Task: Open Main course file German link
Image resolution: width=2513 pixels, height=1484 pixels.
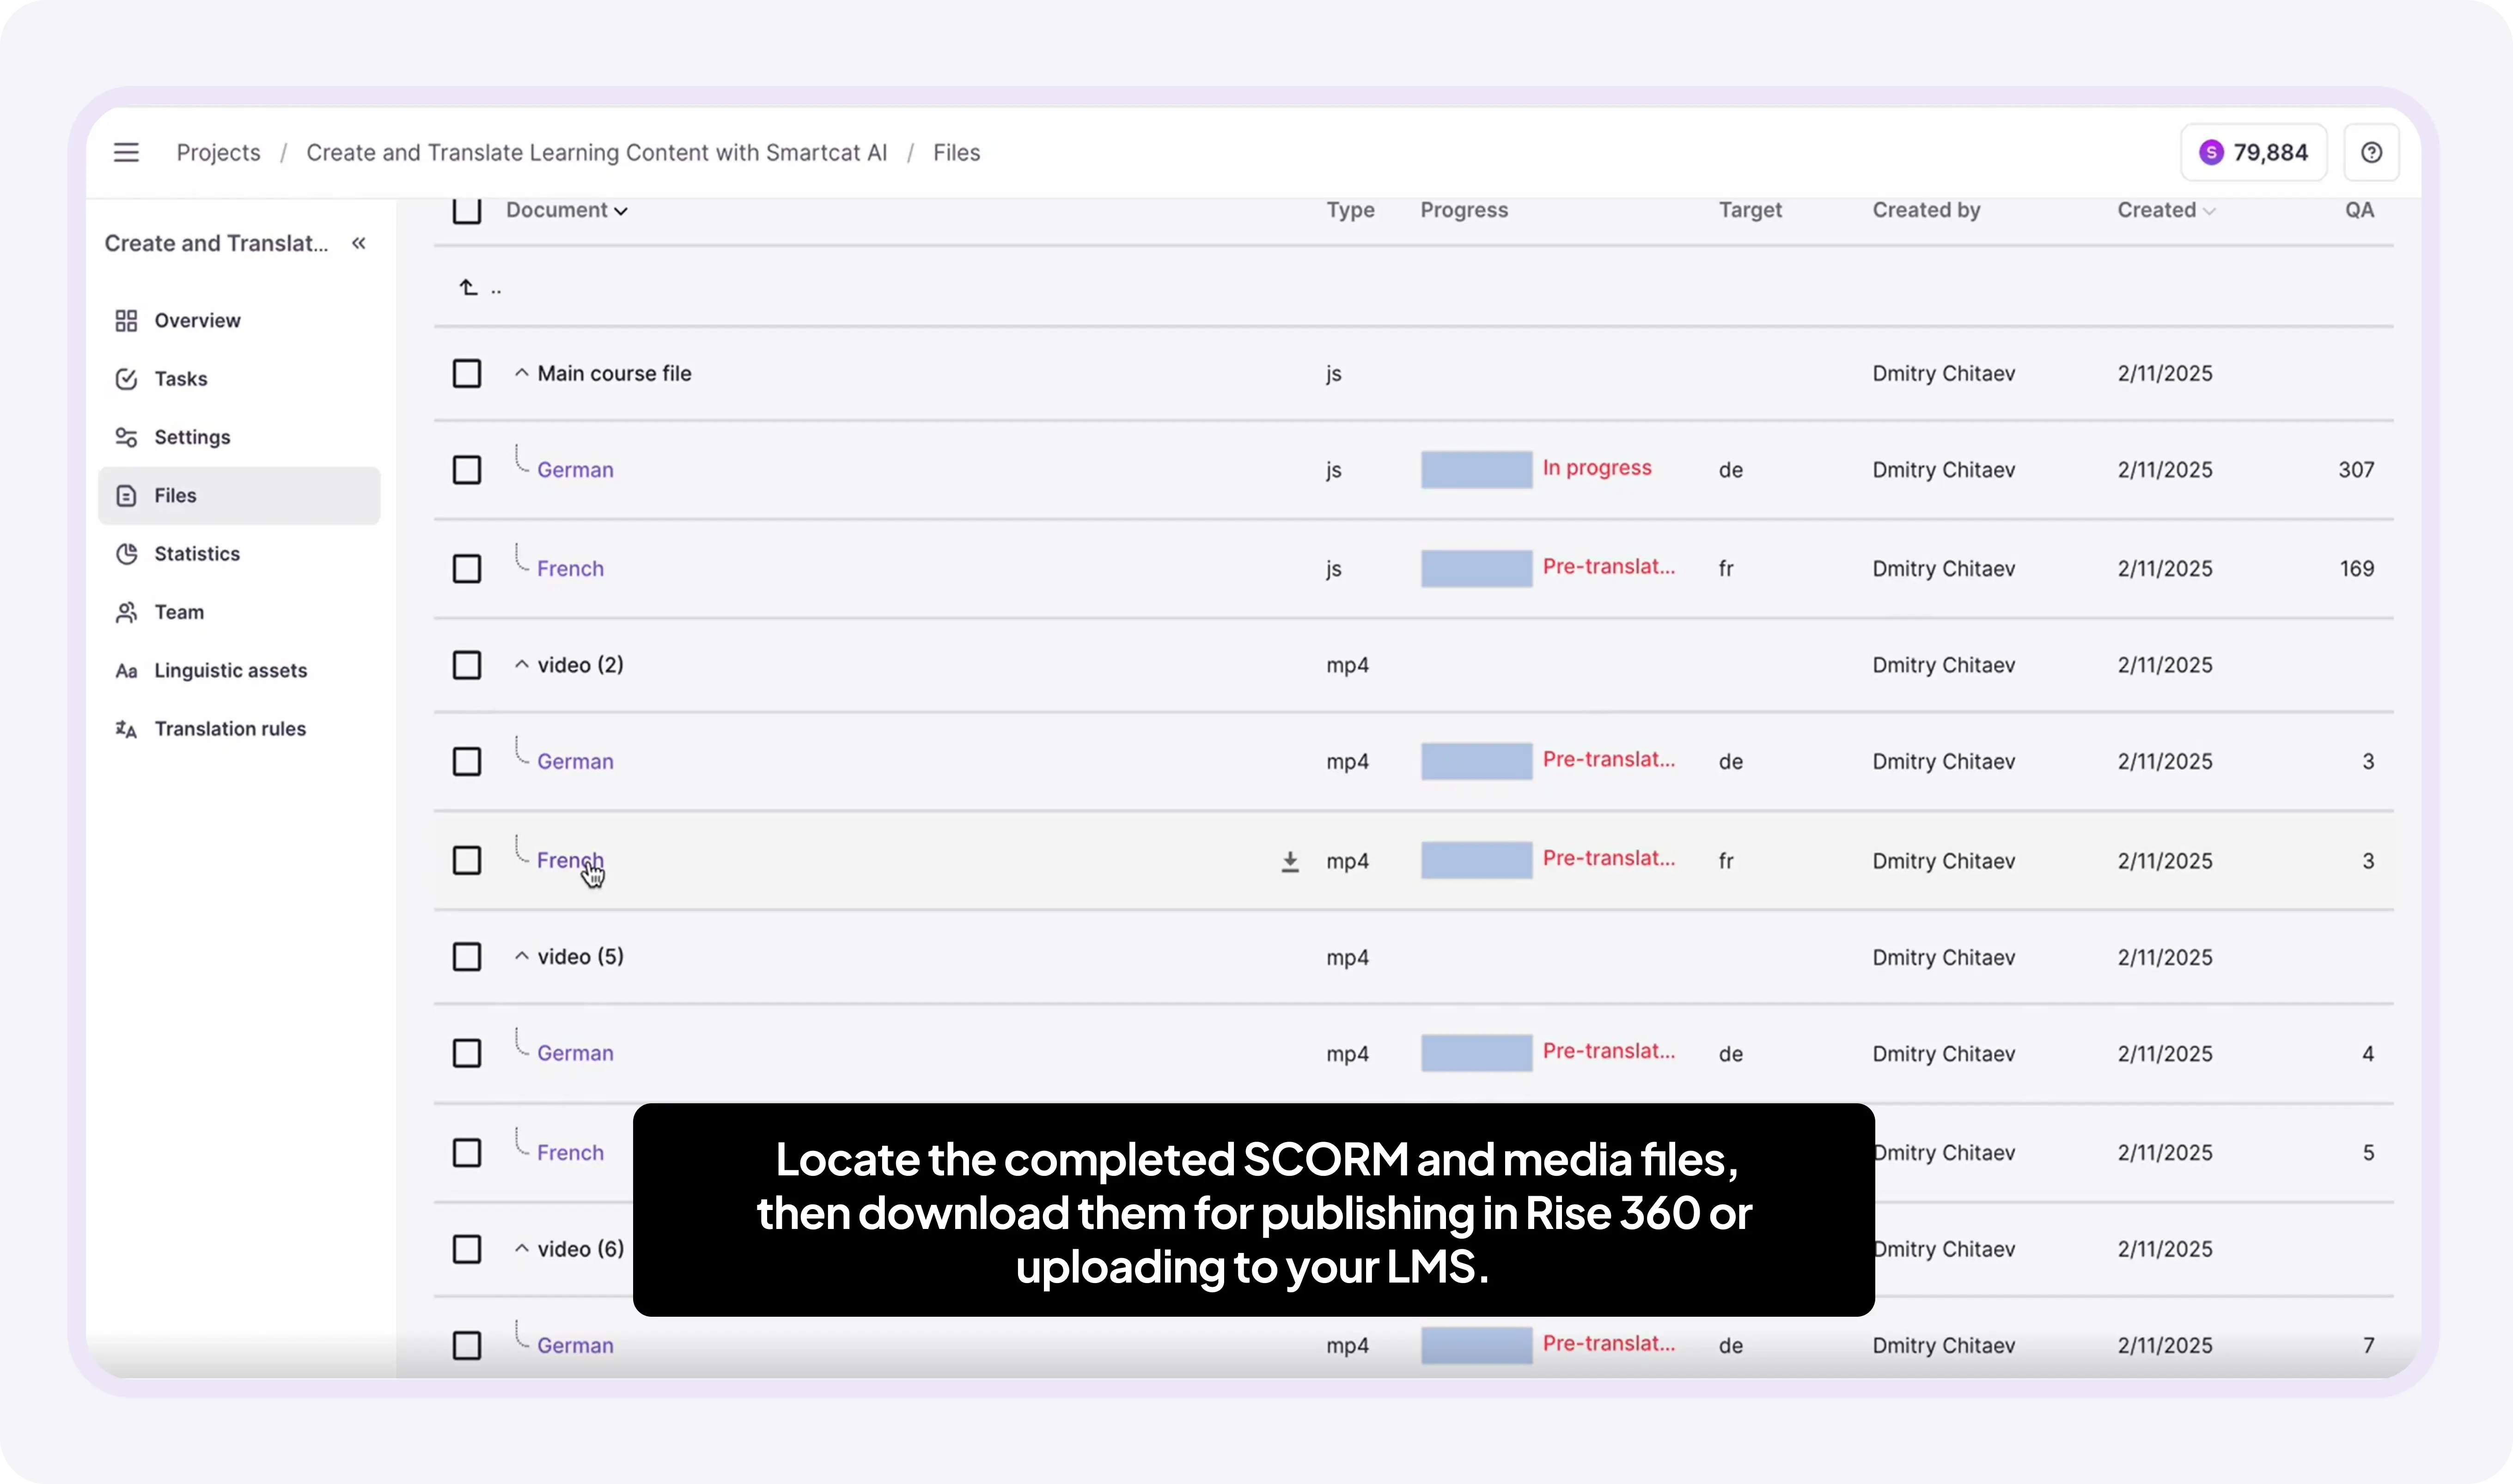Action: click(x=575, y=470)
